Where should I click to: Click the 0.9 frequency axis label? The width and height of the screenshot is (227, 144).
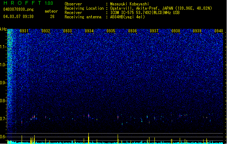pyautogui.click(x=3, y=83)
